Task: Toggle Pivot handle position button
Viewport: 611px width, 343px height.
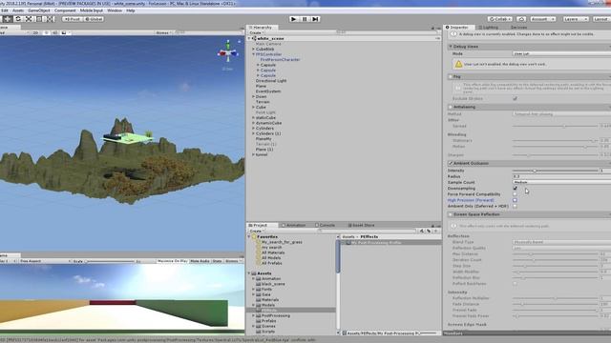Action: [73, 19]
